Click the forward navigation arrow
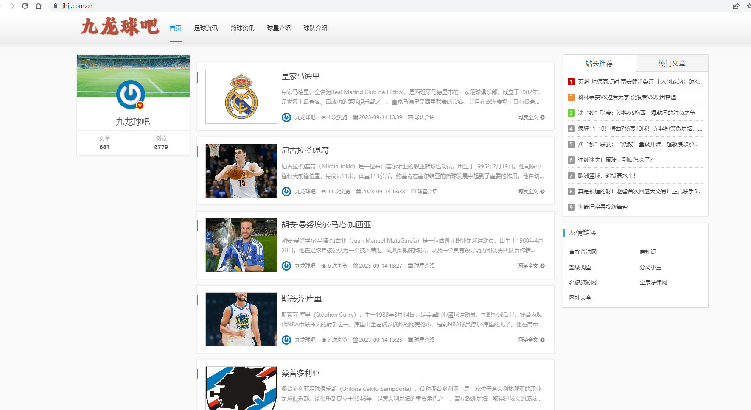This screenshot has width=751, height=410. tap(11, 6)
